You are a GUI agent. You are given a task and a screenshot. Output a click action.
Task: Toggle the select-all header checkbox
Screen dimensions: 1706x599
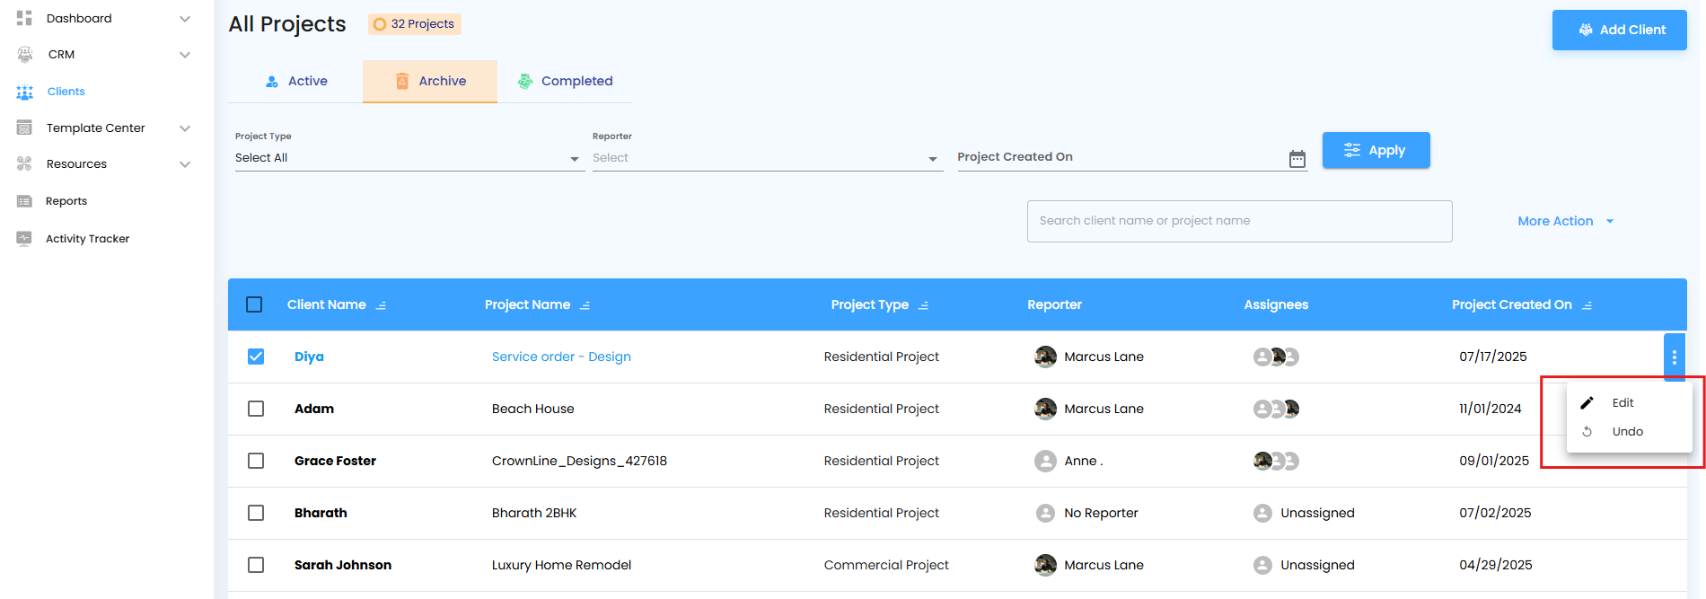pos(254,304)
